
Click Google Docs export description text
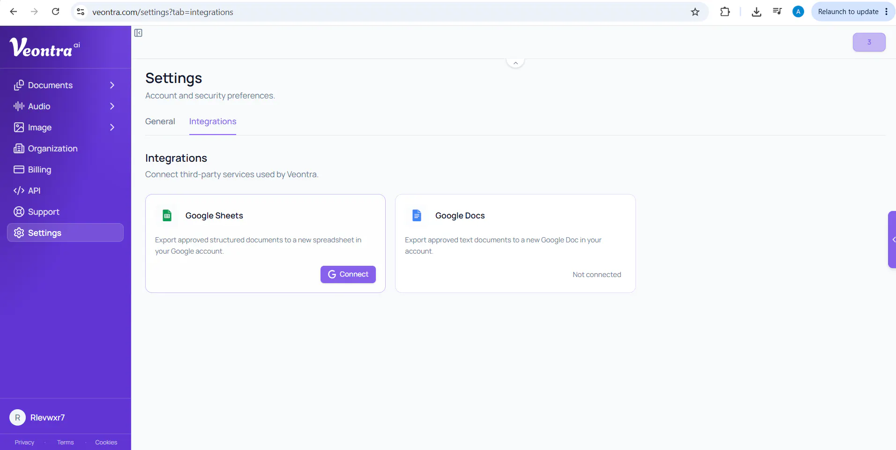click(503, 246)
